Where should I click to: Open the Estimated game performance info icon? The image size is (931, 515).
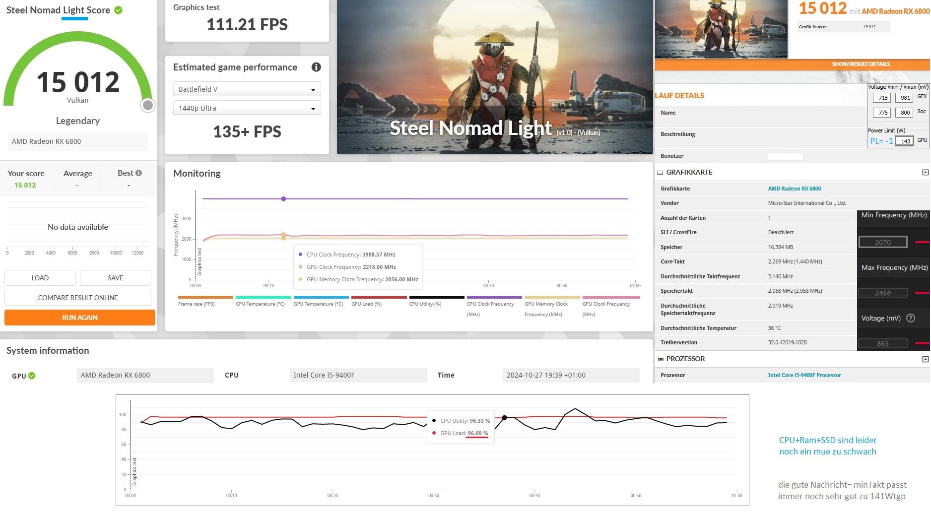316,67
